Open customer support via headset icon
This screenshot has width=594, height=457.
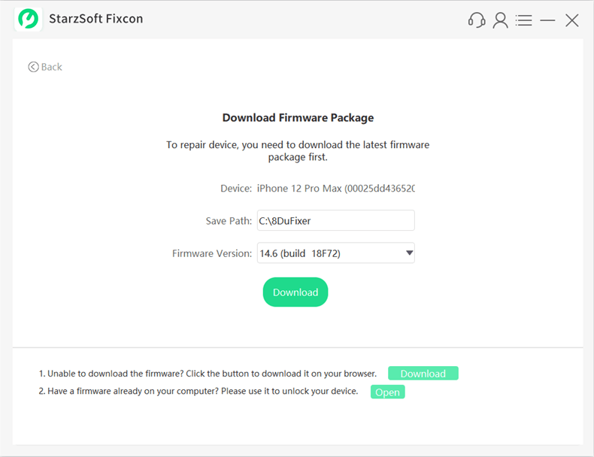pos(476,20)
